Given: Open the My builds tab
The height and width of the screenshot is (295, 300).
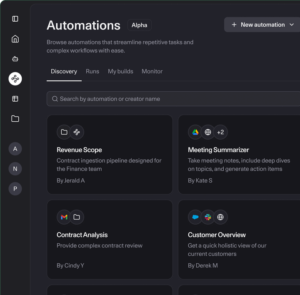Looking at the screenshot, I should click(x=120, y=71).
